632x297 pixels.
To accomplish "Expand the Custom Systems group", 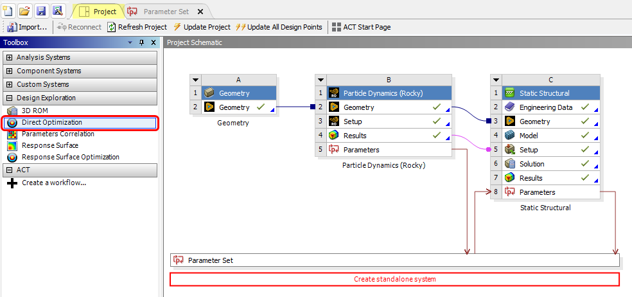I will click(9, 85).
